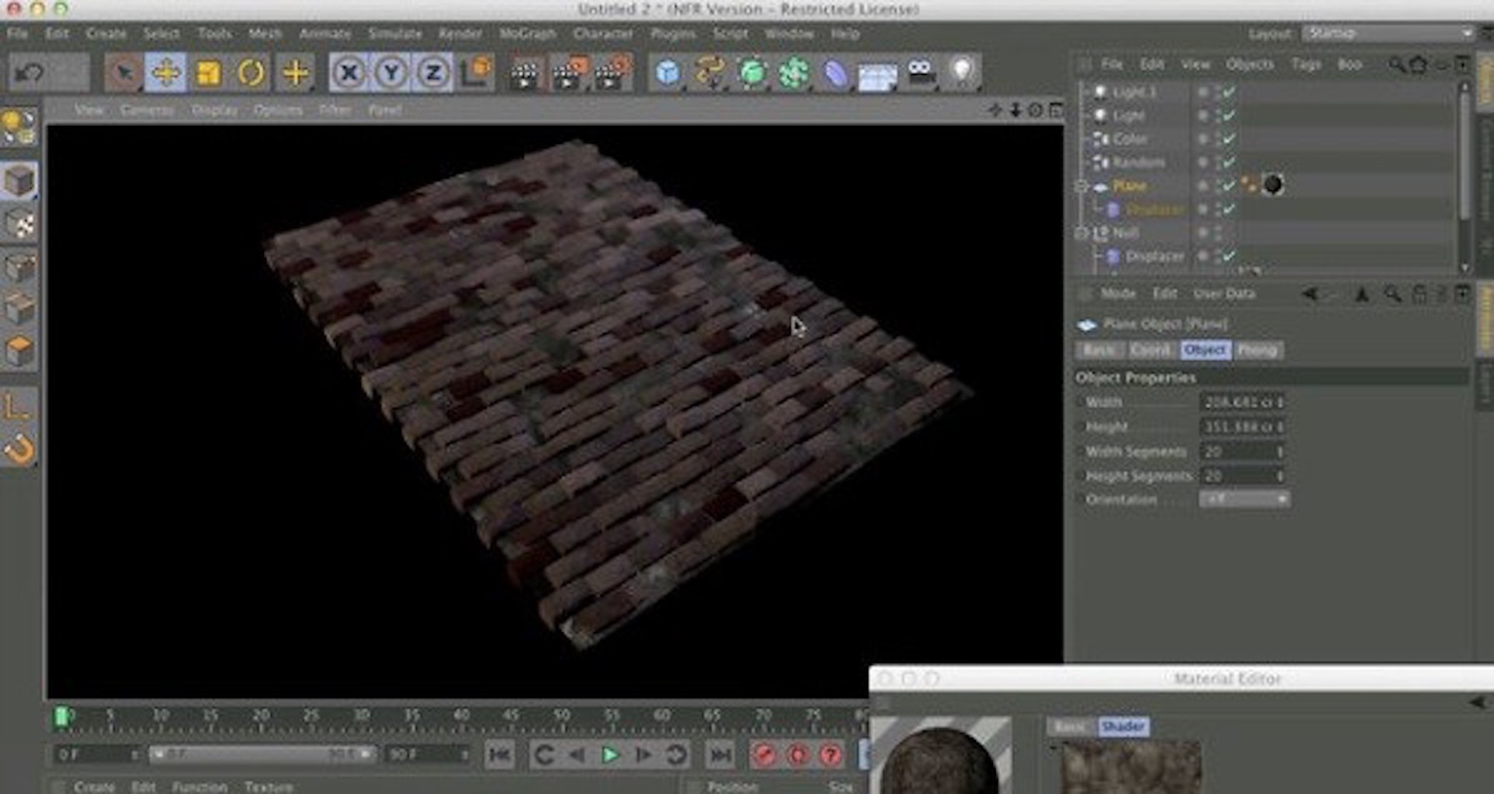Select the Random effector in Object Manager

[x=1138, y=163]
